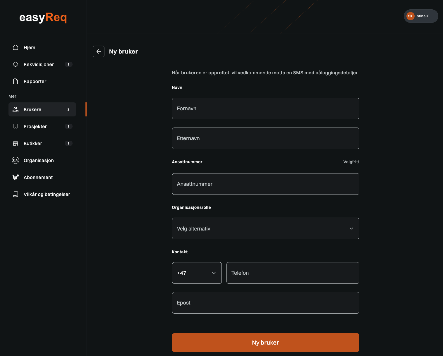Navigate to Prosjekter
Screen dimensions: 443x356
click(x=42, y=126)
